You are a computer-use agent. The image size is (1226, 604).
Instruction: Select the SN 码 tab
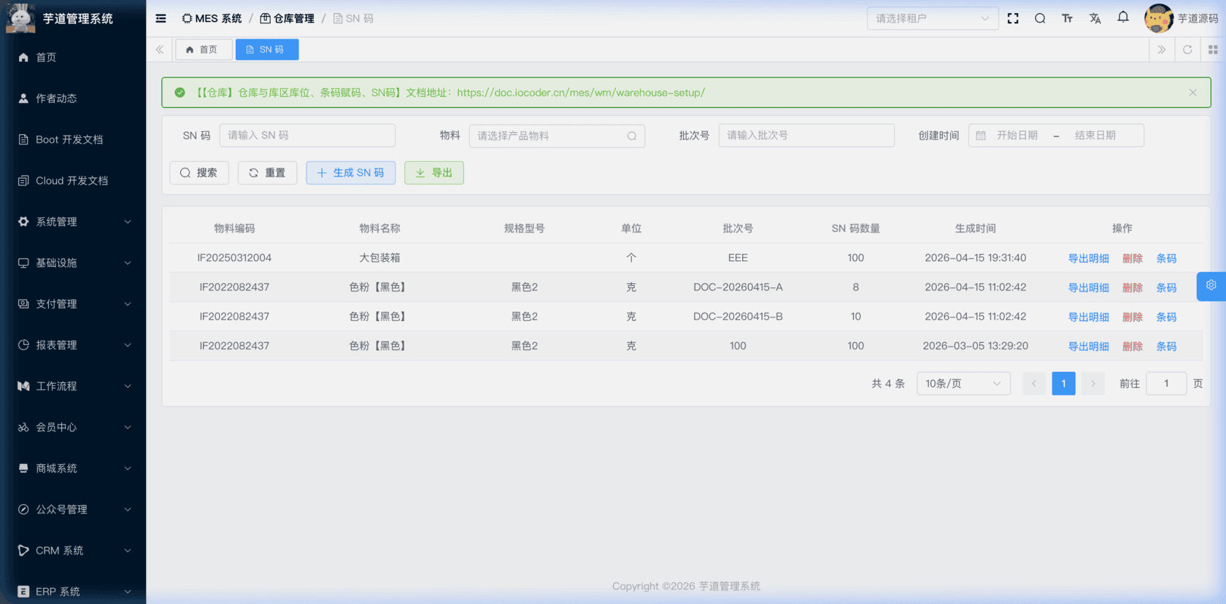pyautogui.click(x=267, y=50)
